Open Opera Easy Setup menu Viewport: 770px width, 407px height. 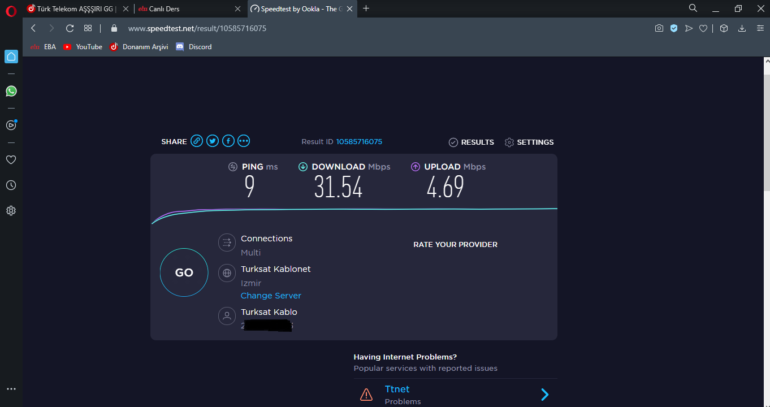pyautogui.click(x=760, y=28)
